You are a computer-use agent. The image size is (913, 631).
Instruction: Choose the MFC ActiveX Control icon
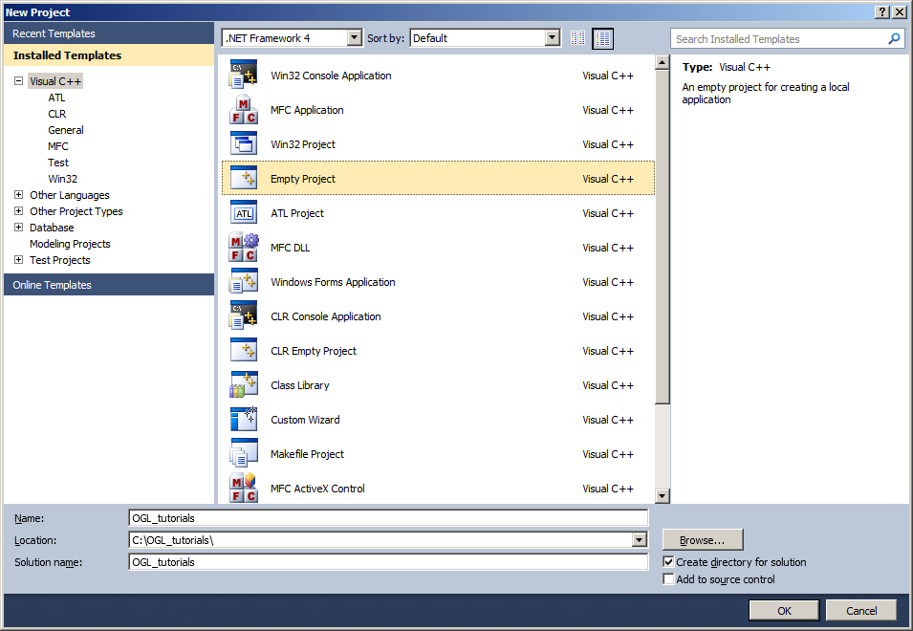coord(244,488)
